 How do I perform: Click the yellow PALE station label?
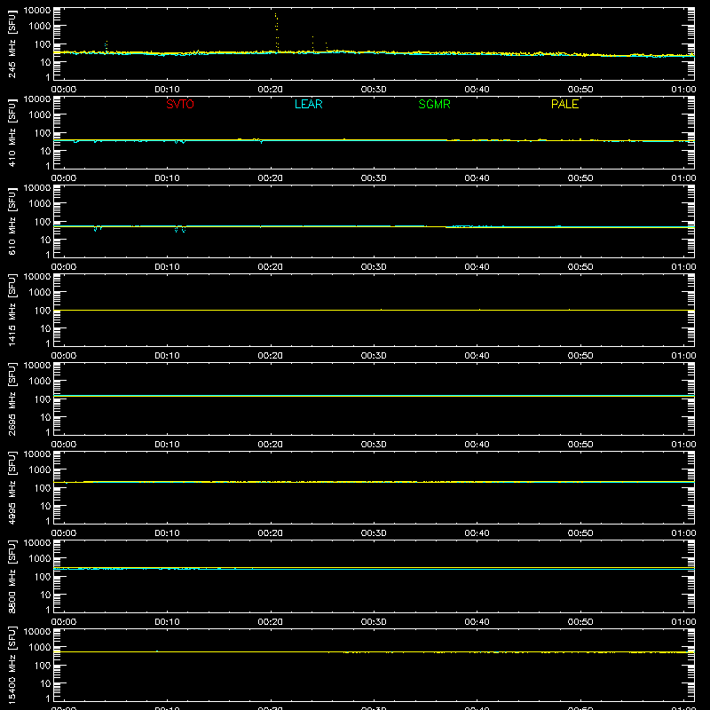click(x=564, y=104)
